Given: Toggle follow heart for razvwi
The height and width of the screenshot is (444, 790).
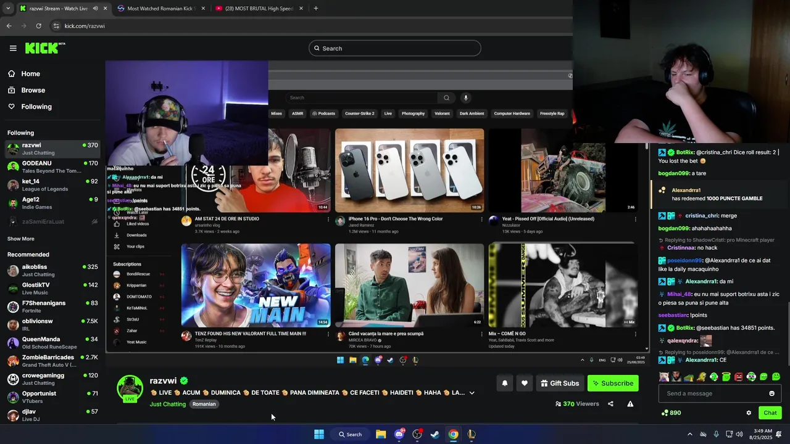Looking at the screenshot, I should 524,383.
